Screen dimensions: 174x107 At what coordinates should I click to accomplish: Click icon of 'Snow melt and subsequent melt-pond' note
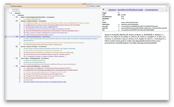(20, 39)
